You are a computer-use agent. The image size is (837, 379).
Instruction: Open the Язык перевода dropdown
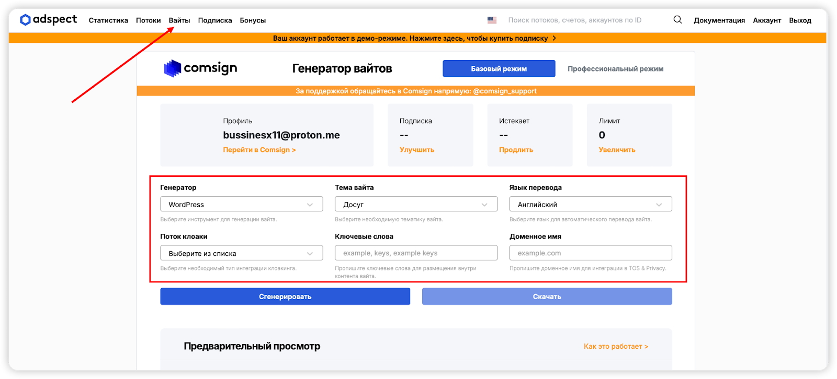pyautogui.click(x=590, y=205)
